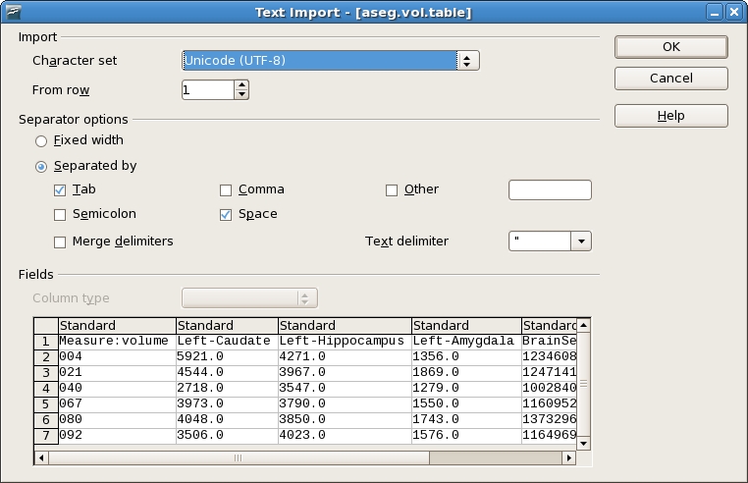Open the Text delimiter dropdown
748x483 pixels.
pyautogui.click(x=581, y=241)
